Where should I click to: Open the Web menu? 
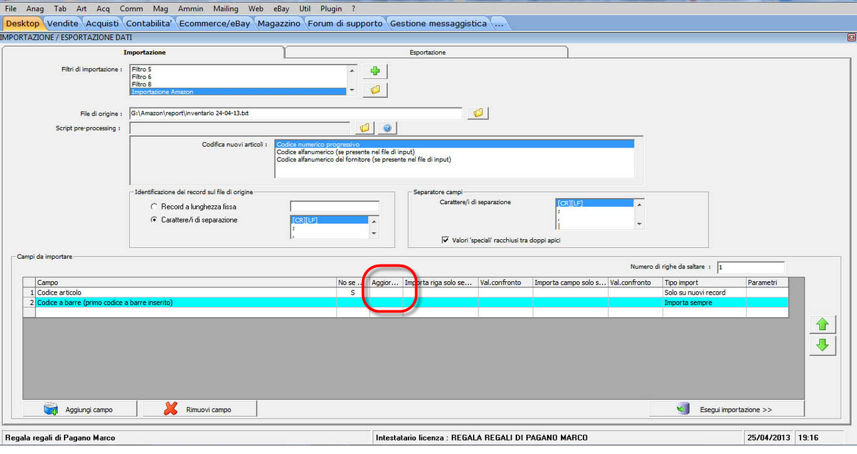(256, 9)
